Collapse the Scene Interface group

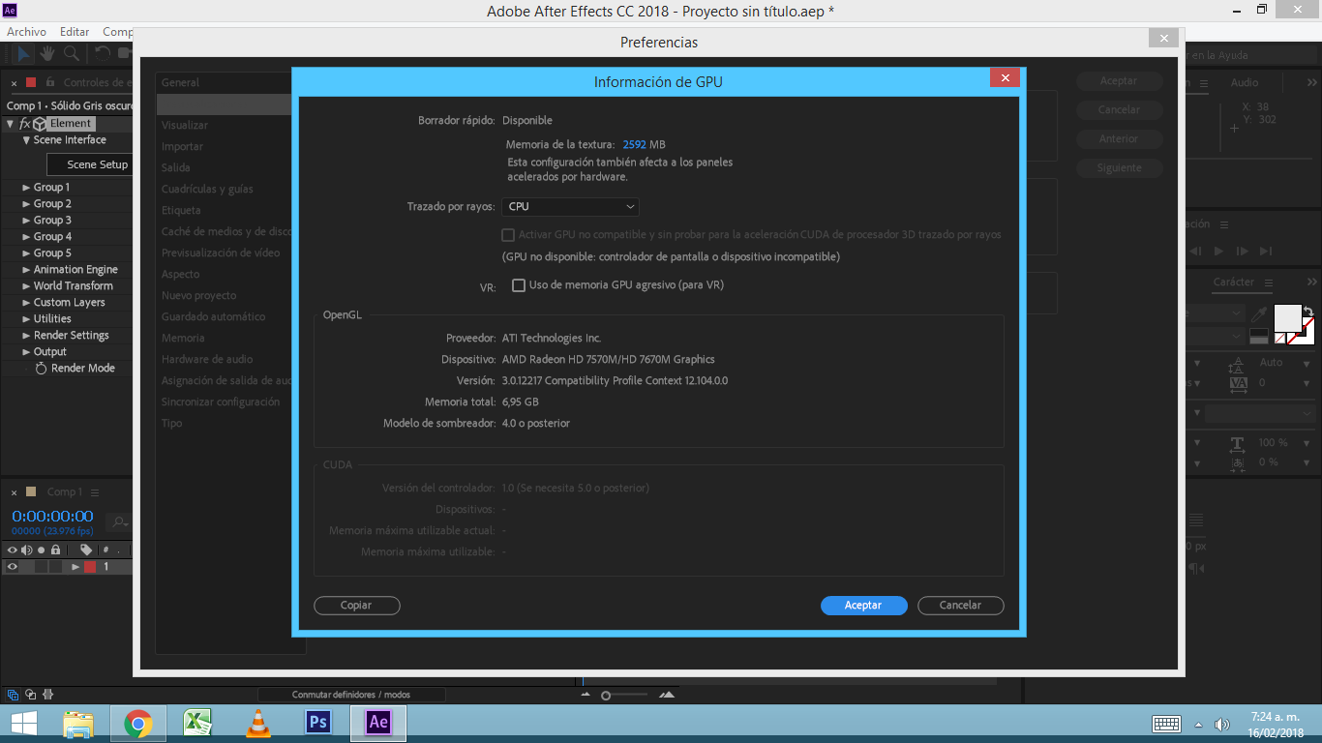point(26,140)
